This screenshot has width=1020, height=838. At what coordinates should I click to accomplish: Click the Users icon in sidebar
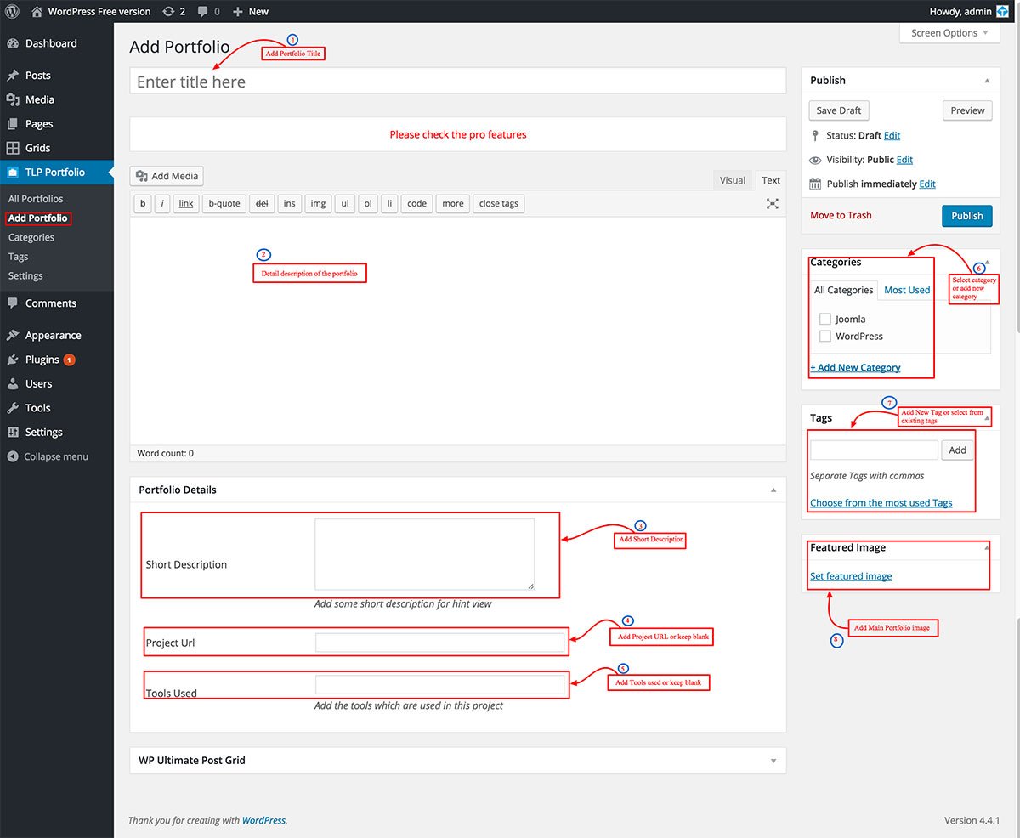(13, 383)
